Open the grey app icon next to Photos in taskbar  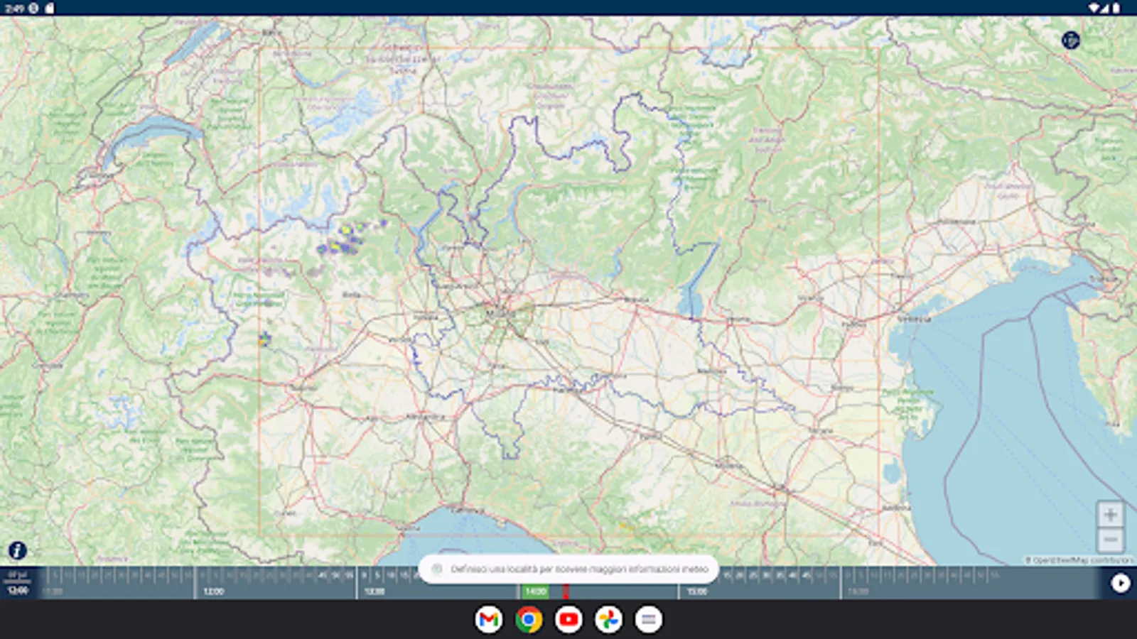(x=648, y=620)
